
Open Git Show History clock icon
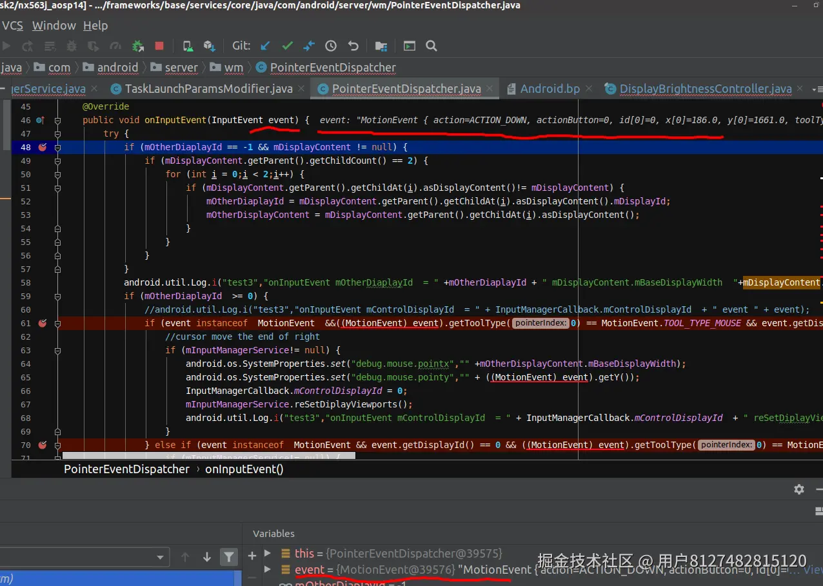(331, 46)
